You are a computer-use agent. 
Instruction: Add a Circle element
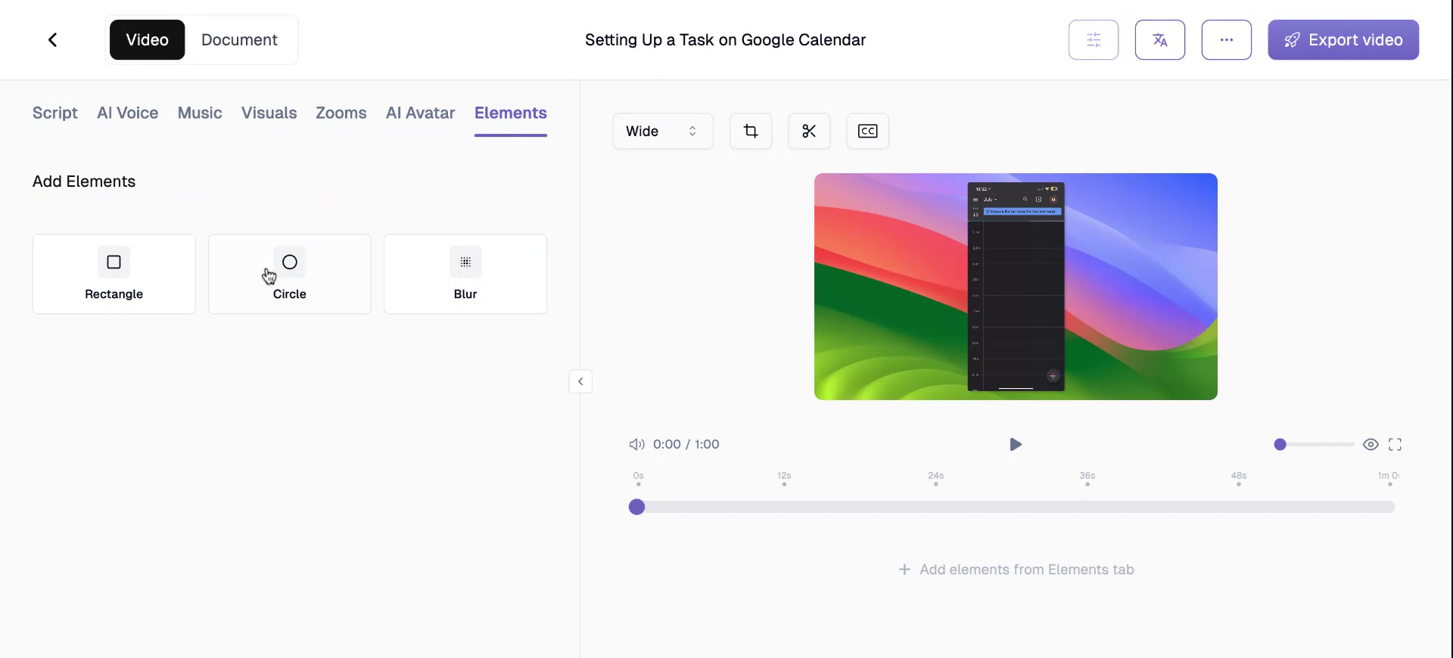[290, 274]
